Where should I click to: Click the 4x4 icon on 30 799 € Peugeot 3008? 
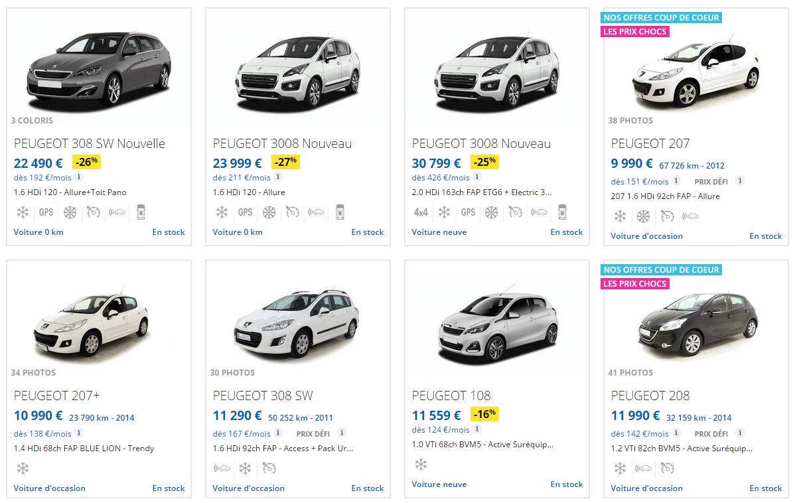(421, 212)
